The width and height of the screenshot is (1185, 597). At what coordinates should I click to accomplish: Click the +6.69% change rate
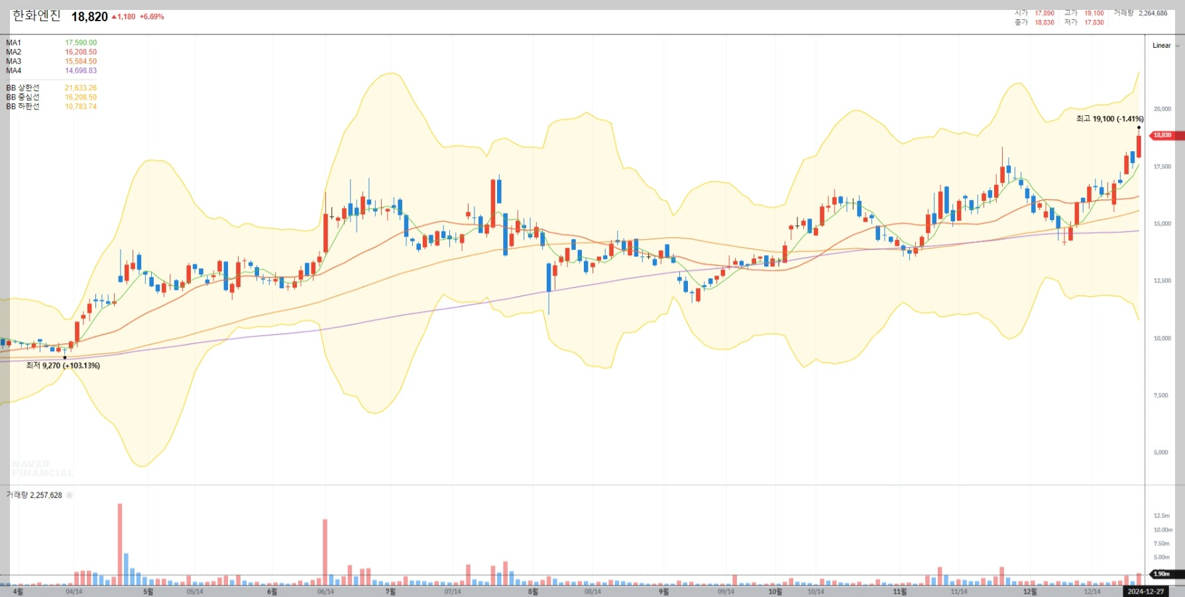coord(152,17)
